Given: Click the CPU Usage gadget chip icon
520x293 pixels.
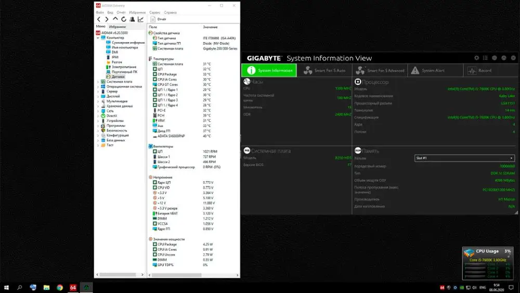Looking at the screenshot, I should point(469,253).
